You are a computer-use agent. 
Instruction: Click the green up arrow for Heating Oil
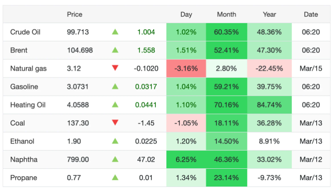coord(115,105)
